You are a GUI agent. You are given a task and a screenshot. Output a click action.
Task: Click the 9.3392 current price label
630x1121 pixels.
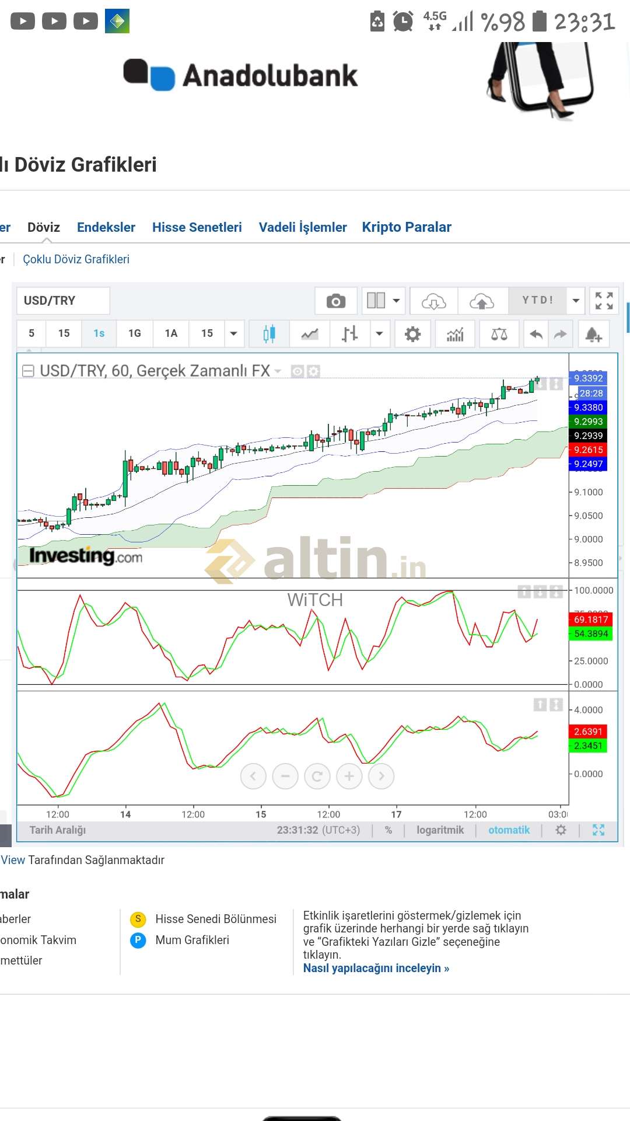pos(588,378)
